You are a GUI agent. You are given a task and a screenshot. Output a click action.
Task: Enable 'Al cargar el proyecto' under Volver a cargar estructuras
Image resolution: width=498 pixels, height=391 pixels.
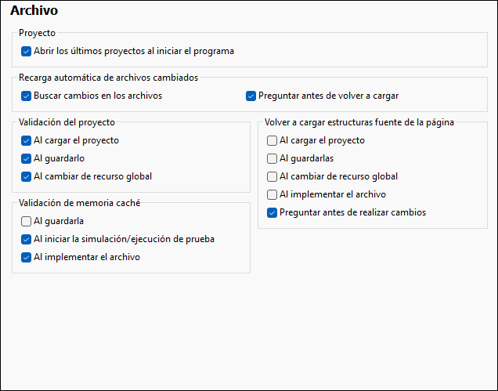[272, 141]
